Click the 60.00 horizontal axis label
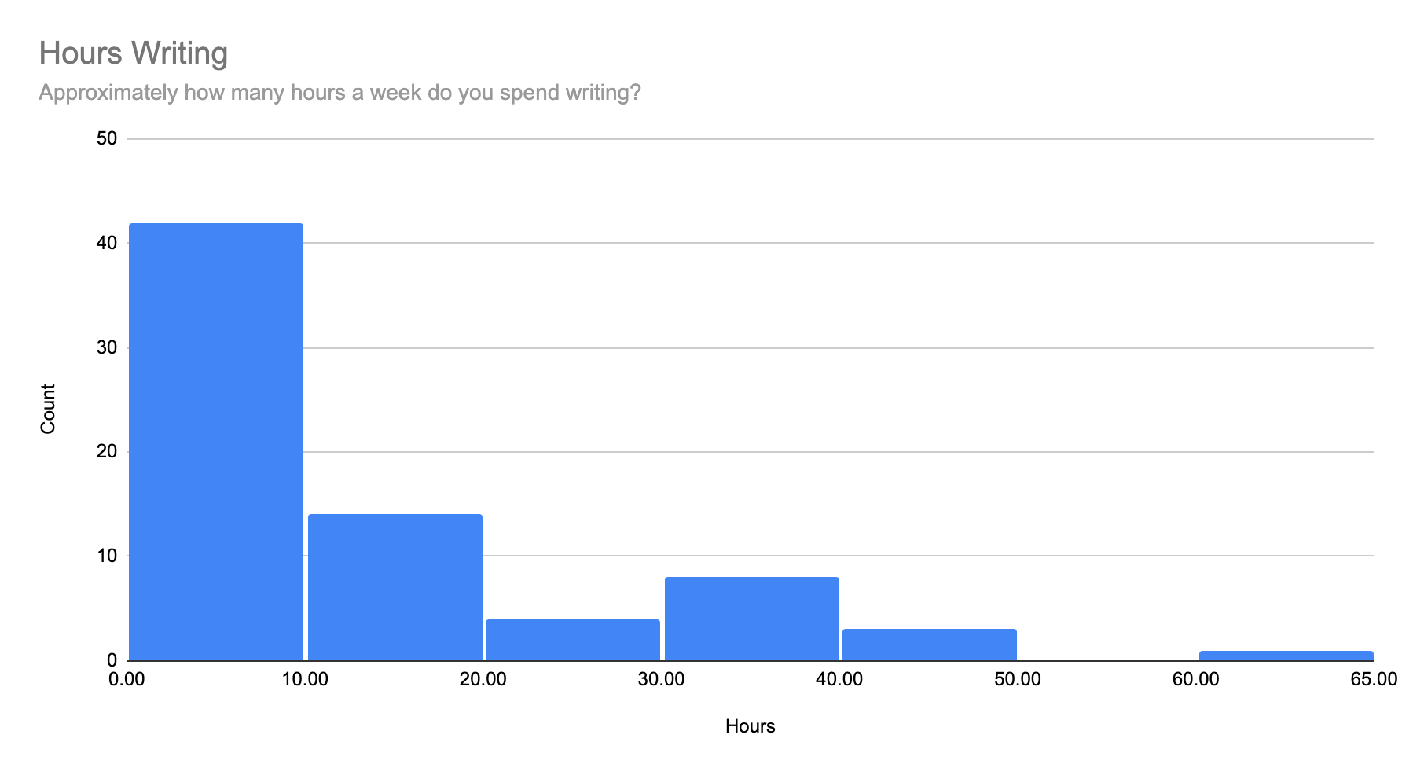The height and width of the screenshot is (775, 1413). [1195, 679]
